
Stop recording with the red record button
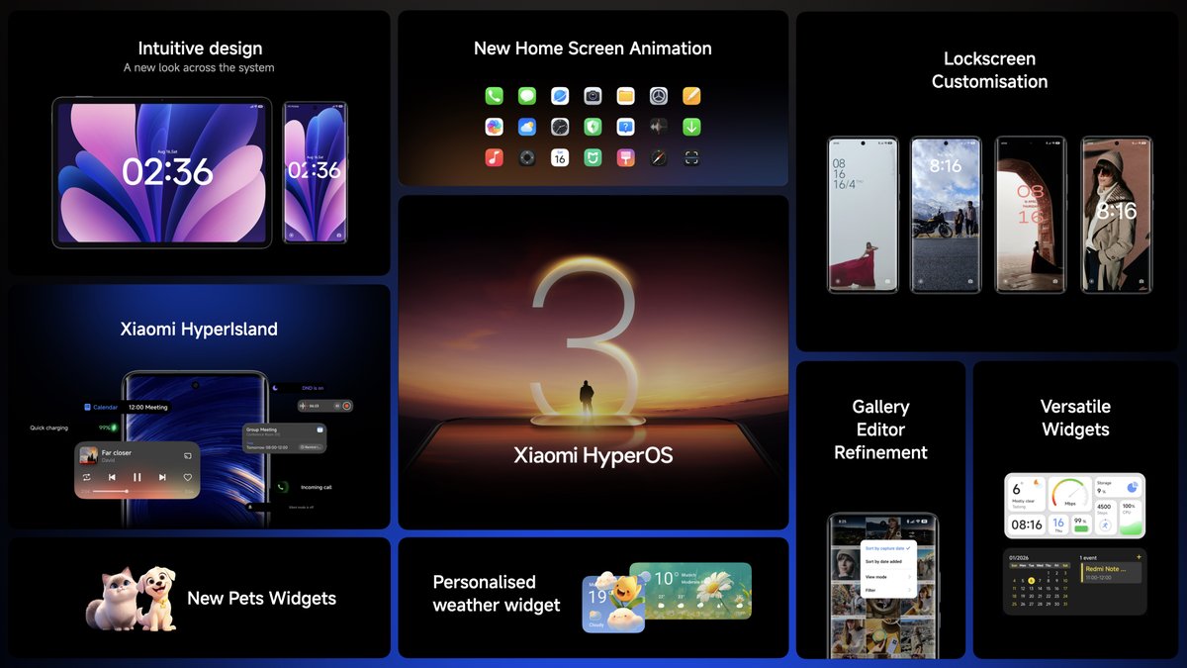point(346,406)
